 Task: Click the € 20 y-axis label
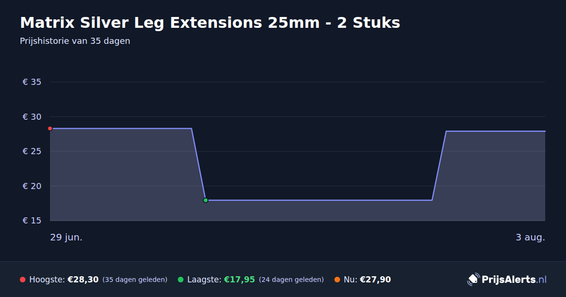click(x=32, y=186)
